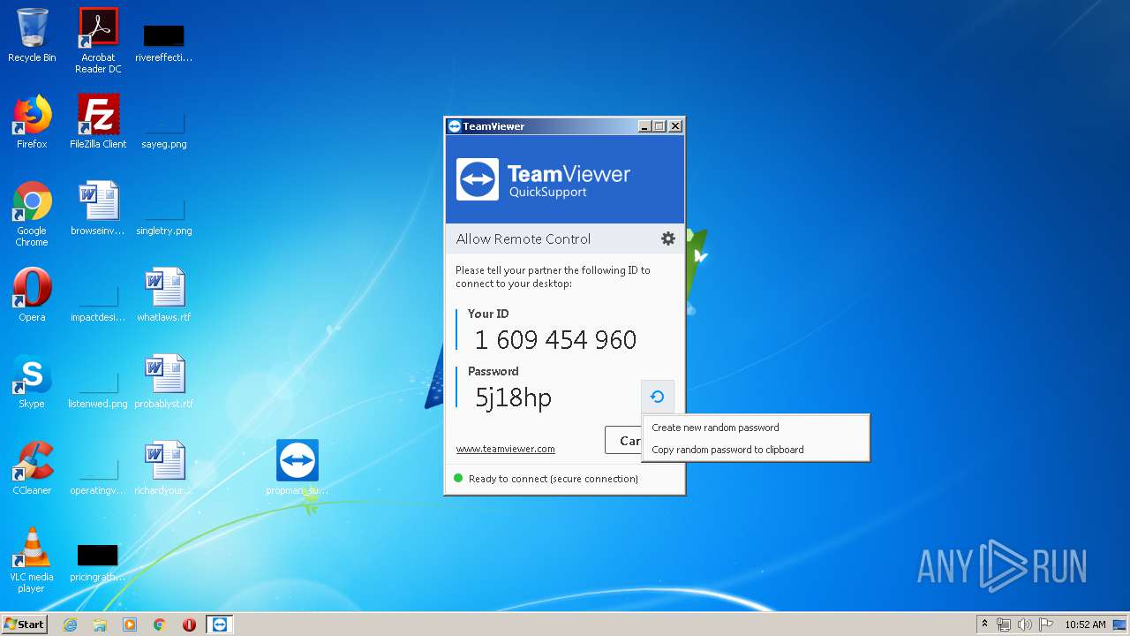Open the Action Center flag icon
Viewport: 1130px width, 636px height.
click(x=1045, y=625)
